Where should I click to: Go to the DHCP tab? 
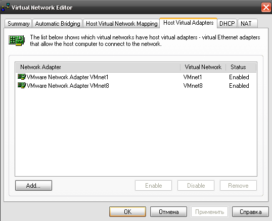(x=227, y=24)
